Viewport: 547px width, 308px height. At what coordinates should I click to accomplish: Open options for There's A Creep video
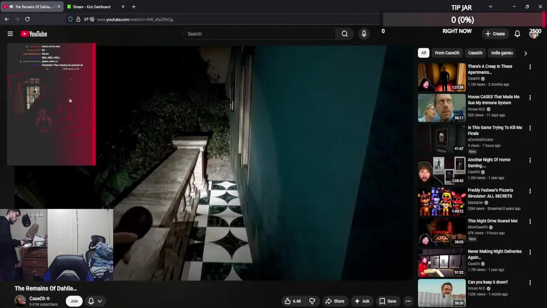(530, 67)
